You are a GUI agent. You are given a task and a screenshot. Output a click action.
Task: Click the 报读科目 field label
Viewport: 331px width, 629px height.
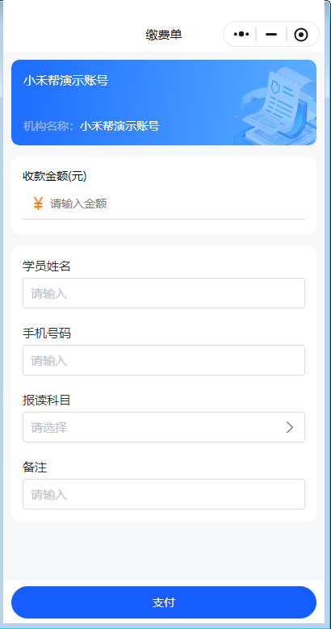pos(47,400)
